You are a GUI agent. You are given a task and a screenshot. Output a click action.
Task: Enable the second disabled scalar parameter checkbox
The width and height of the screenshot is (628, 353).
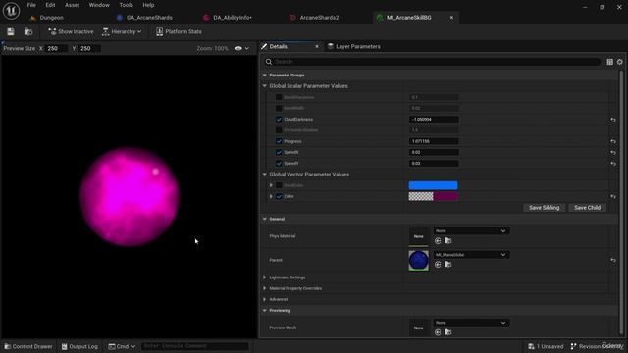tap(279, 108)
